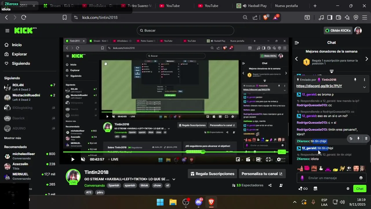Enable picture-in-picture on the player

coord(238,159)
